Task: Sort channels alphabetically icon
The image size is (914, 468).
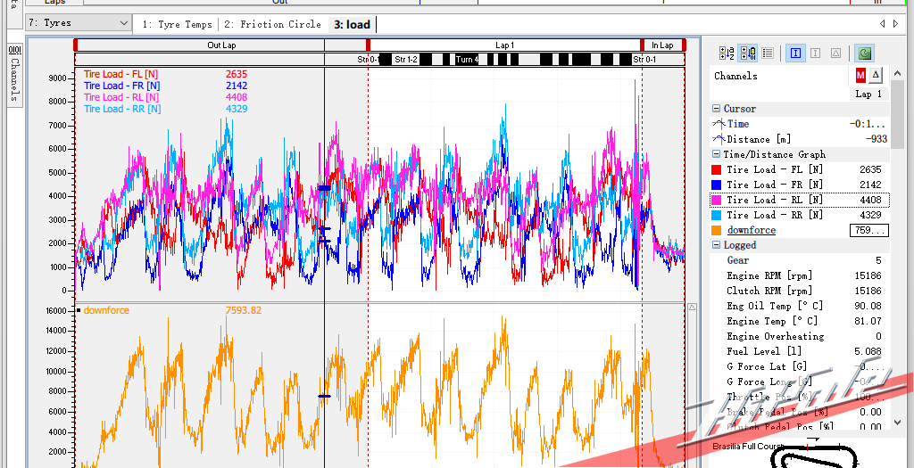Action: [x=727, y=53]
